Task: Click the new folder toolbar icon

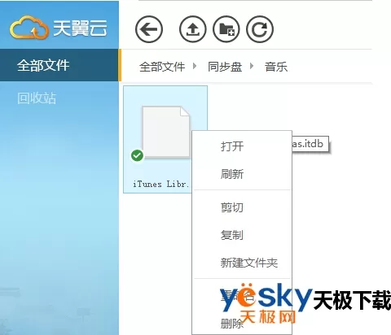Action: (226, 29)
